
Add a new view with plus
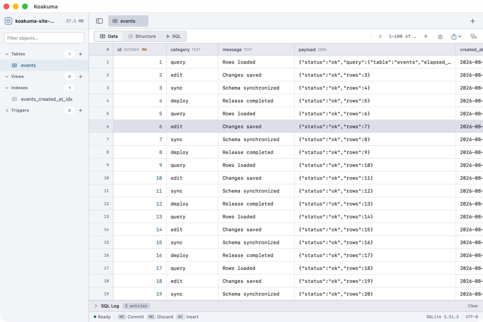(x=80, y=76)
